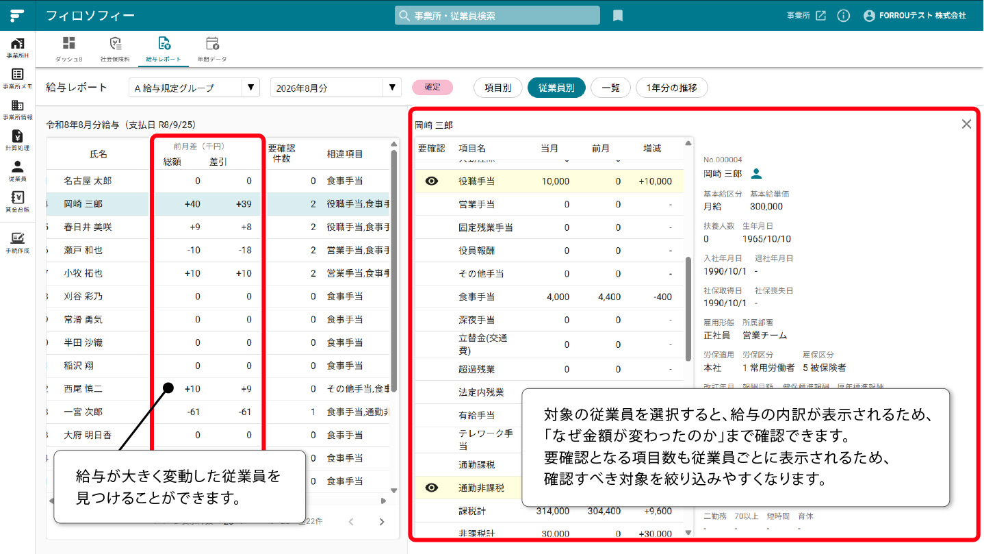The image size is (984, 554).
Task: Click the 氏名 column header
Action: click(99, 154)
